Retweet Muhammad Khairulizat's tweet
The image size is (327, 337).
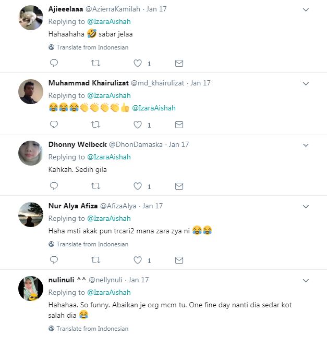click(95, 124)
